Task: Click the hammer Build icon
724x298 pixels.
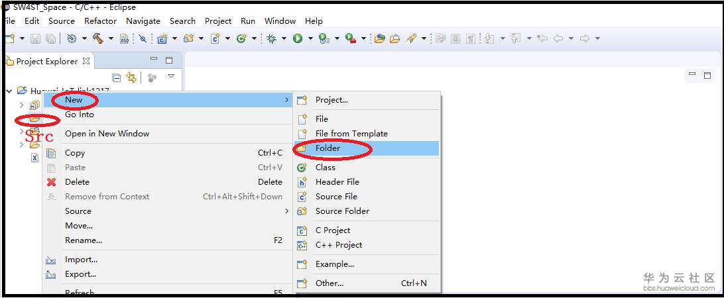Action: click(x=97, y=39)
